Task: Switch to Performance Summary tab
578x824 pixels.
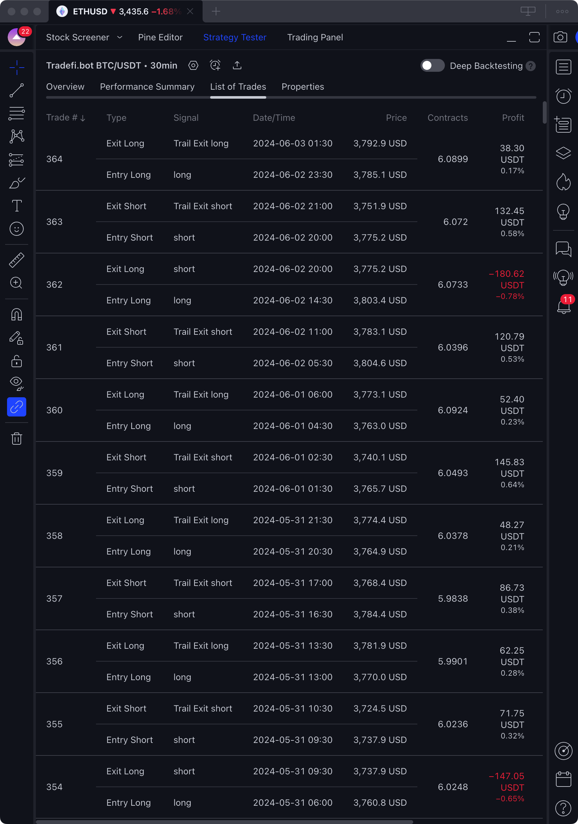Action: 147,87
